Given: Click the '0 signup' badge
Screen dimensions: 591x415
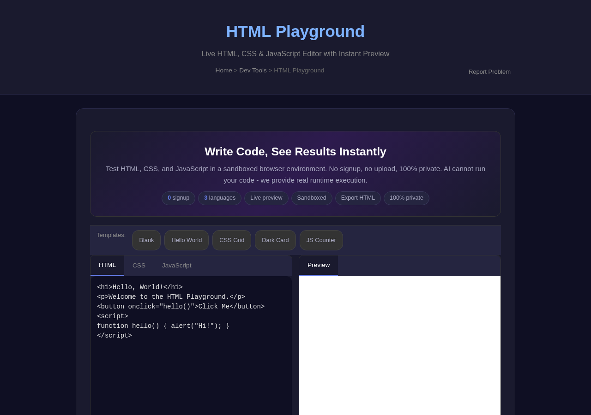Looking at the screenshot, I should point(178,198).
